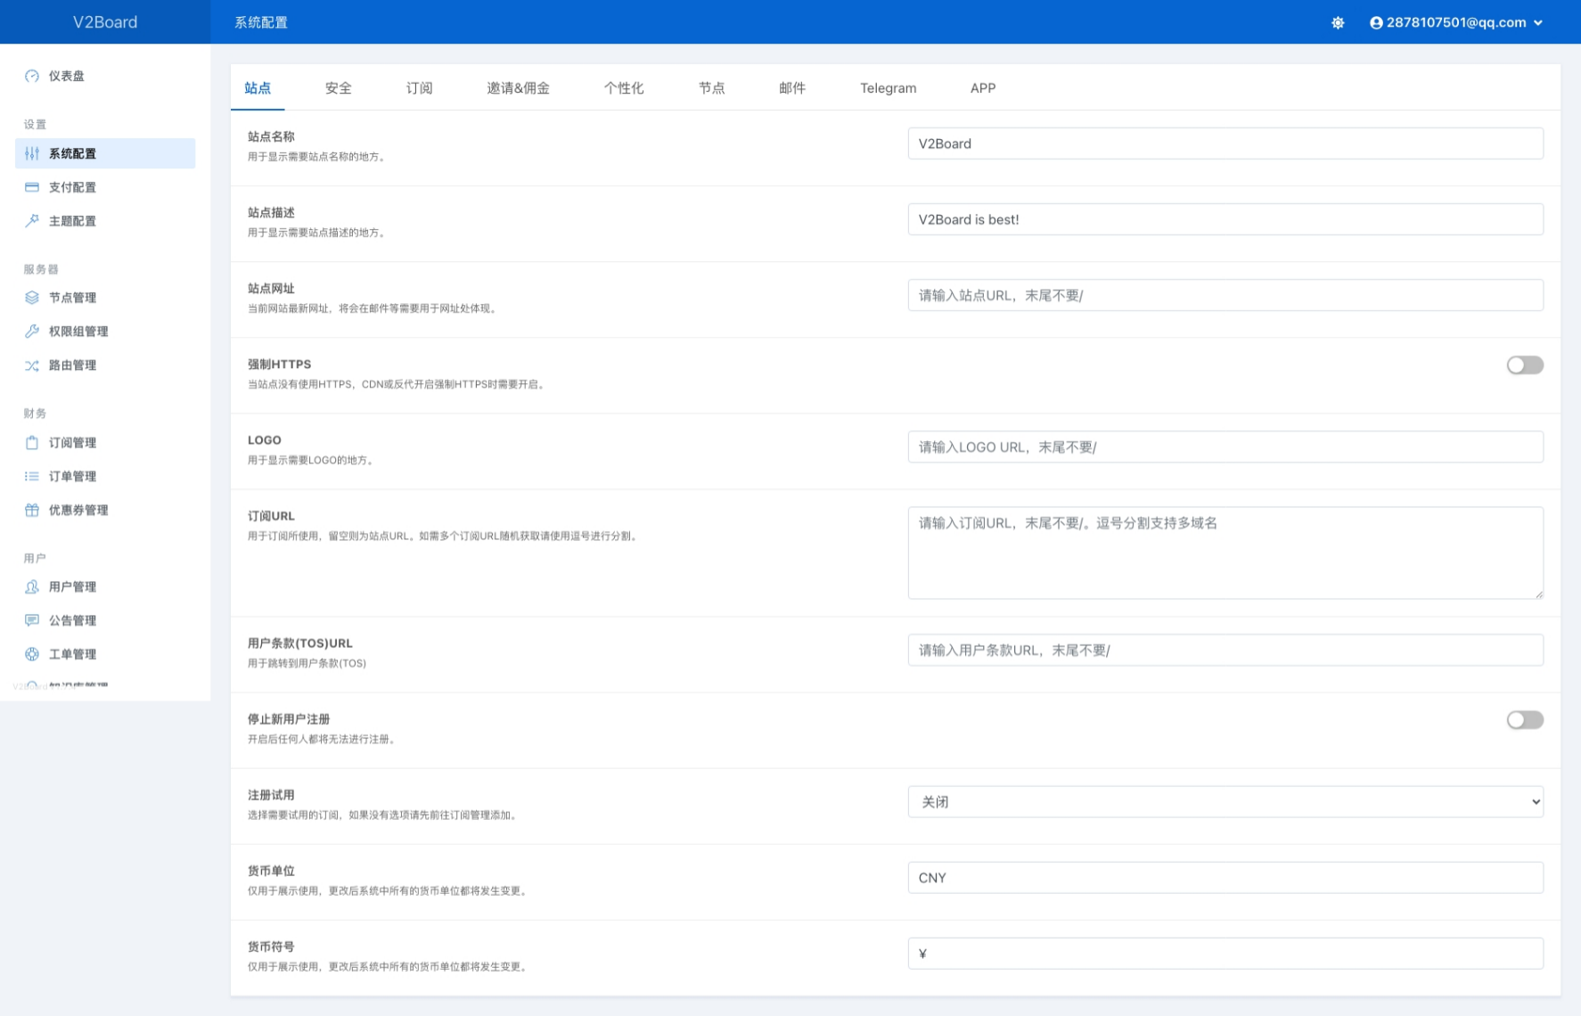
Task: Open the APP tab
Action: click(983, 88)
